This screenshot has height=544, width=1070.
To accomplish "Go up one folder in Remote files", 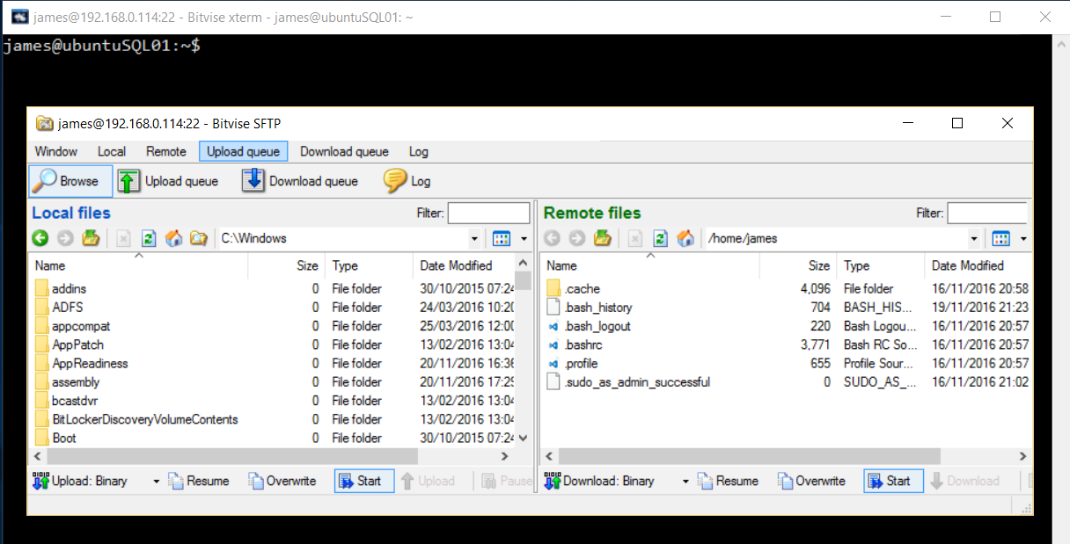I will point(602,238).
